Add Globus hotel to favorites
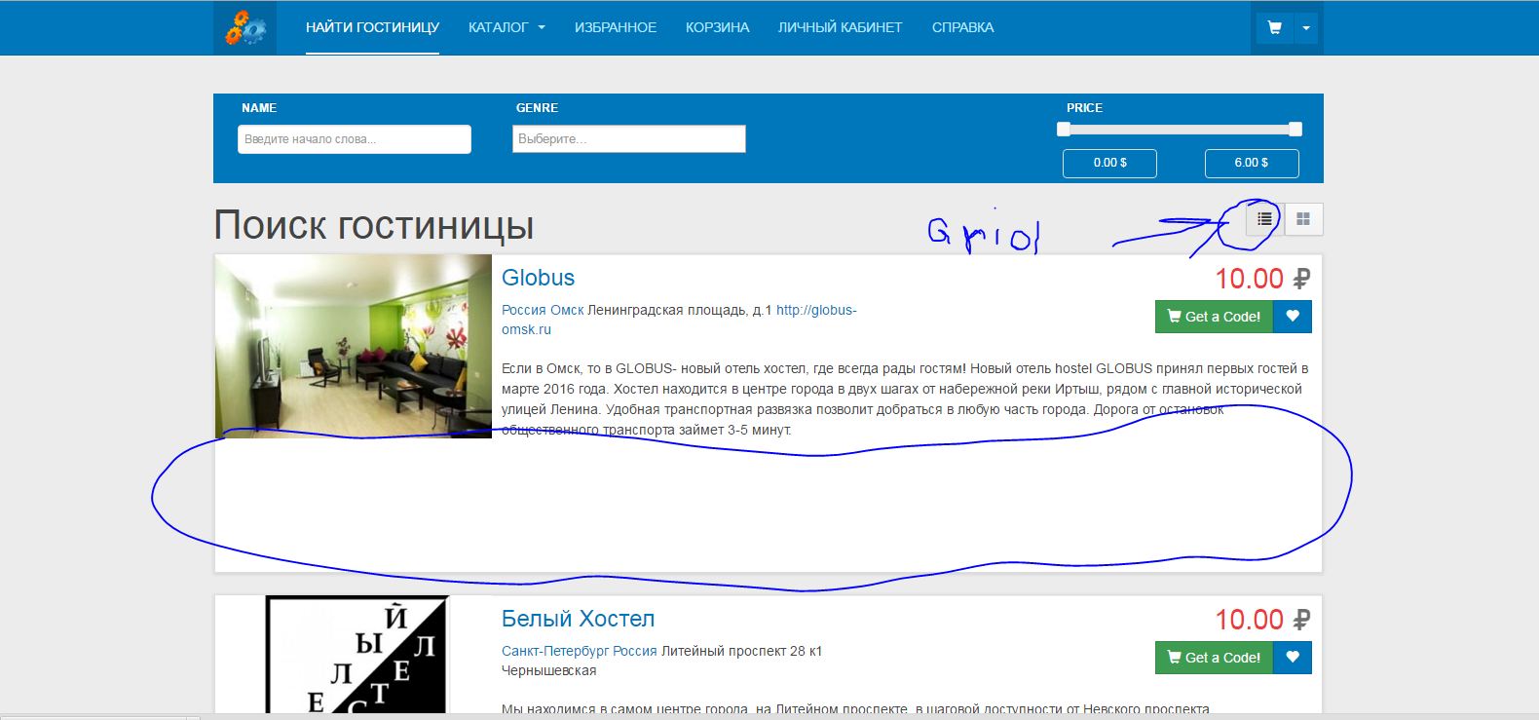The width and height of the screenshot is (1539, 720). 1293,317
